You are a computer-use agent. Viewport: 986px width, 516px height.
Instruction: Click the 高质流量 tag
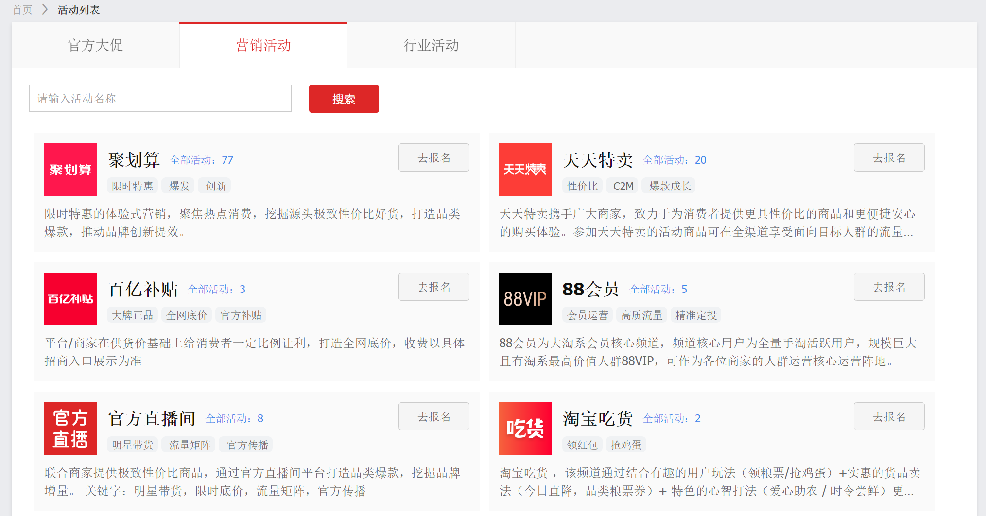[642, 315]
